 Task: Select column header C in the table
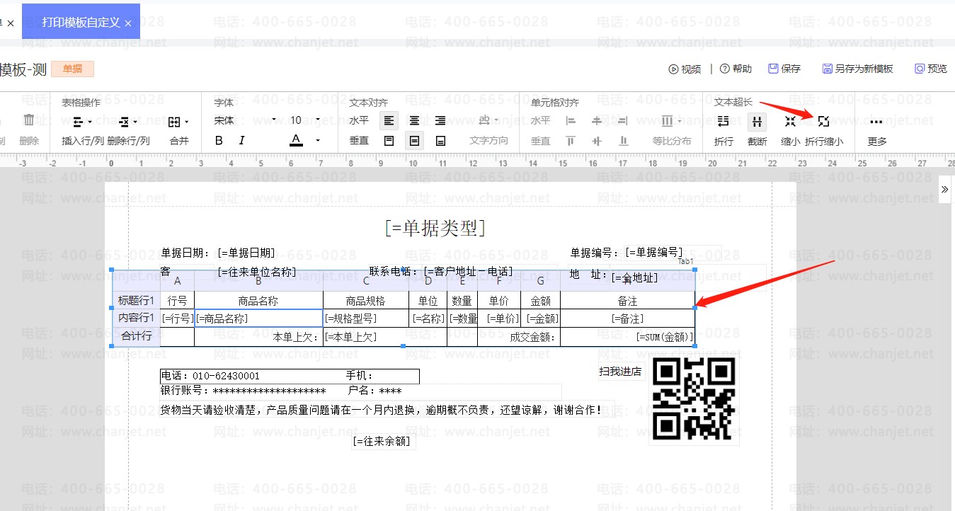(366, 282)
